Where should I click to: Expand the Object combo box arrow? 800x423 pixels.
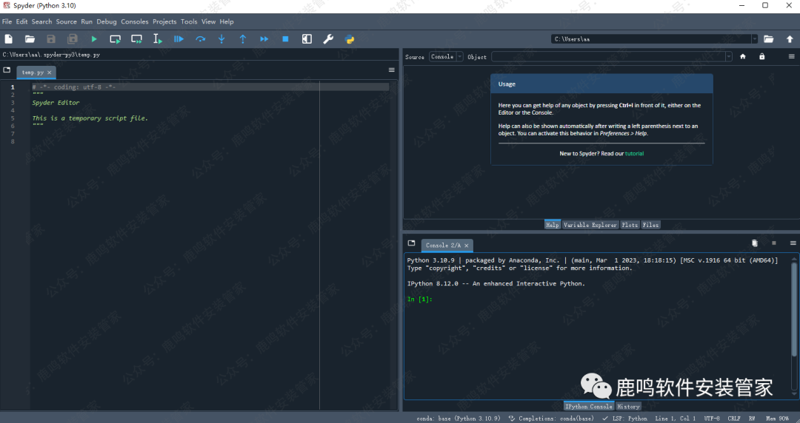728,57
